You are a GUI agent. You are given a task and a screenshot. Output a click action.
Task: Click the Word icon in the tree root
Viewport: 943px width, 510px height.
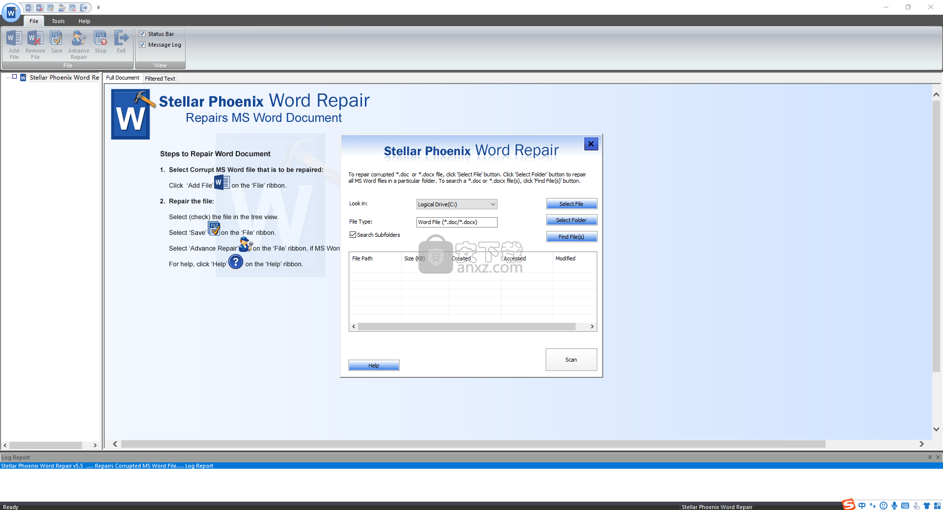point(23,78)
